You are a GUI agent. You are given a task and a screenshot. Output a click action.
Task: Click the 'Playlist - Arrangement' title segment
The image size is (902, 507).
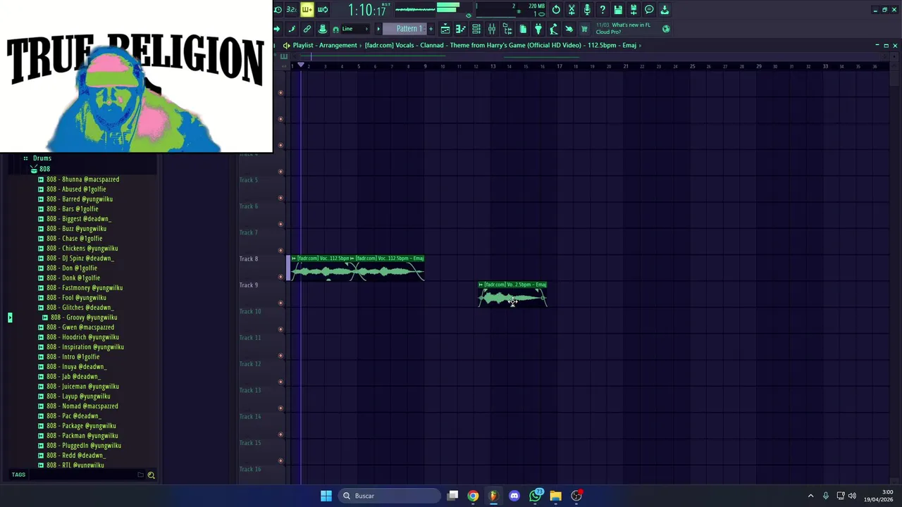325,45
